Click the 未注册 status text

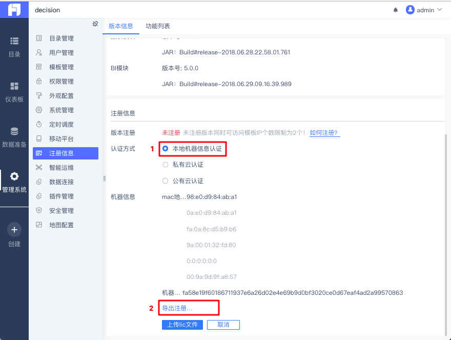point(171,133)
